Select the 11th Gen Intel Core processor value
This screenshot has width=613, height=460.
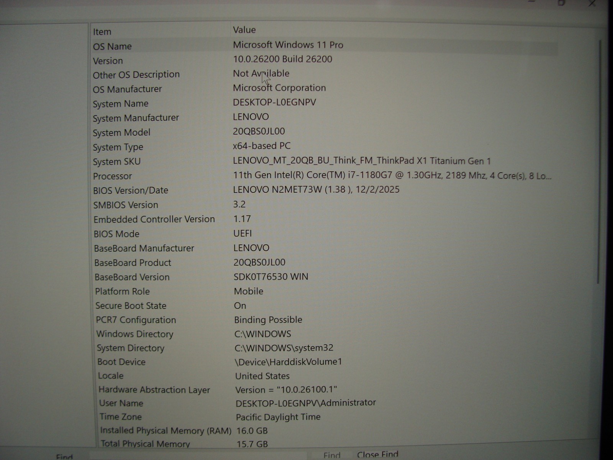[x=392, y=176]
